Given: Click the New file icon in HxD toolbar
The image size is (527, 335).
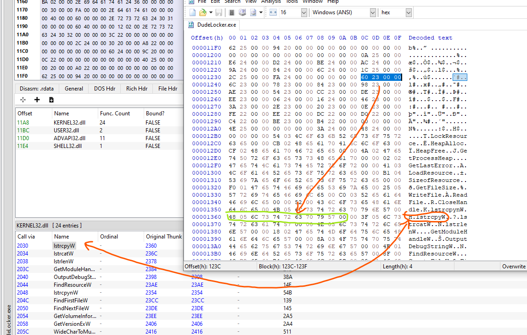Looking at the screenshot, I should click(x=192, y=12).
